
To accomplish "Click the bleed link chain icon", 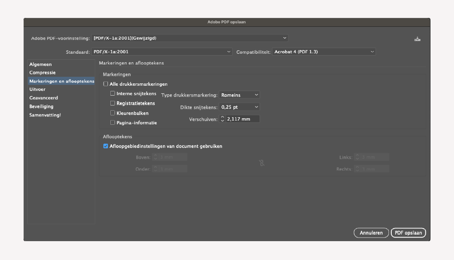I will [x=262, y=163].
